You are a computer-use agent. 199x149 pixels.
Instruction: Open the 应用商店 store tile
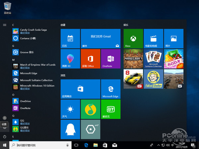point(81,89)
